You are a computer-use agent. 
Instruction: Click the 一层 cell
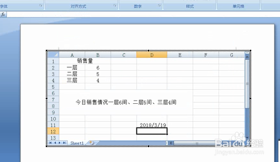(72, 68)
